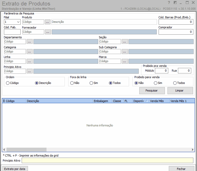Open Fornecedor lookup ellipsis button

click(48, 32)
